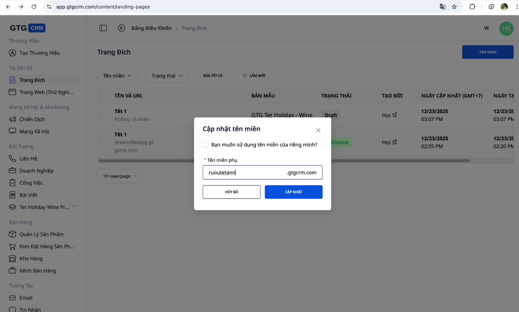Change the 10 rows/page setting
Viewport: 519px width, 312px height.
click(120, 176)
